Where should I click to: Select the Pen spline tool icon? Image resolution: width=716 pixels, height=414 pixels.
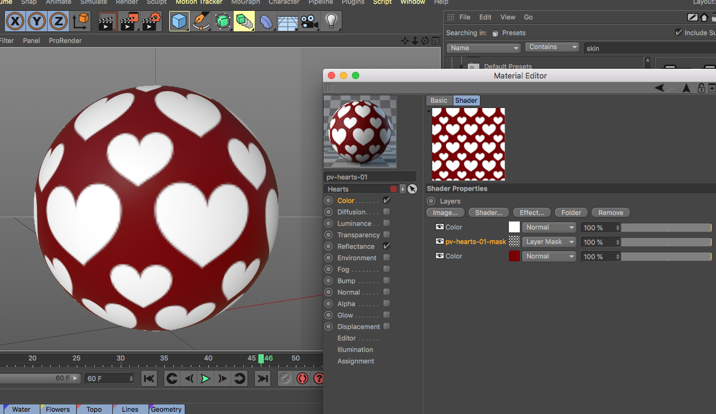(x=200, y=21)
